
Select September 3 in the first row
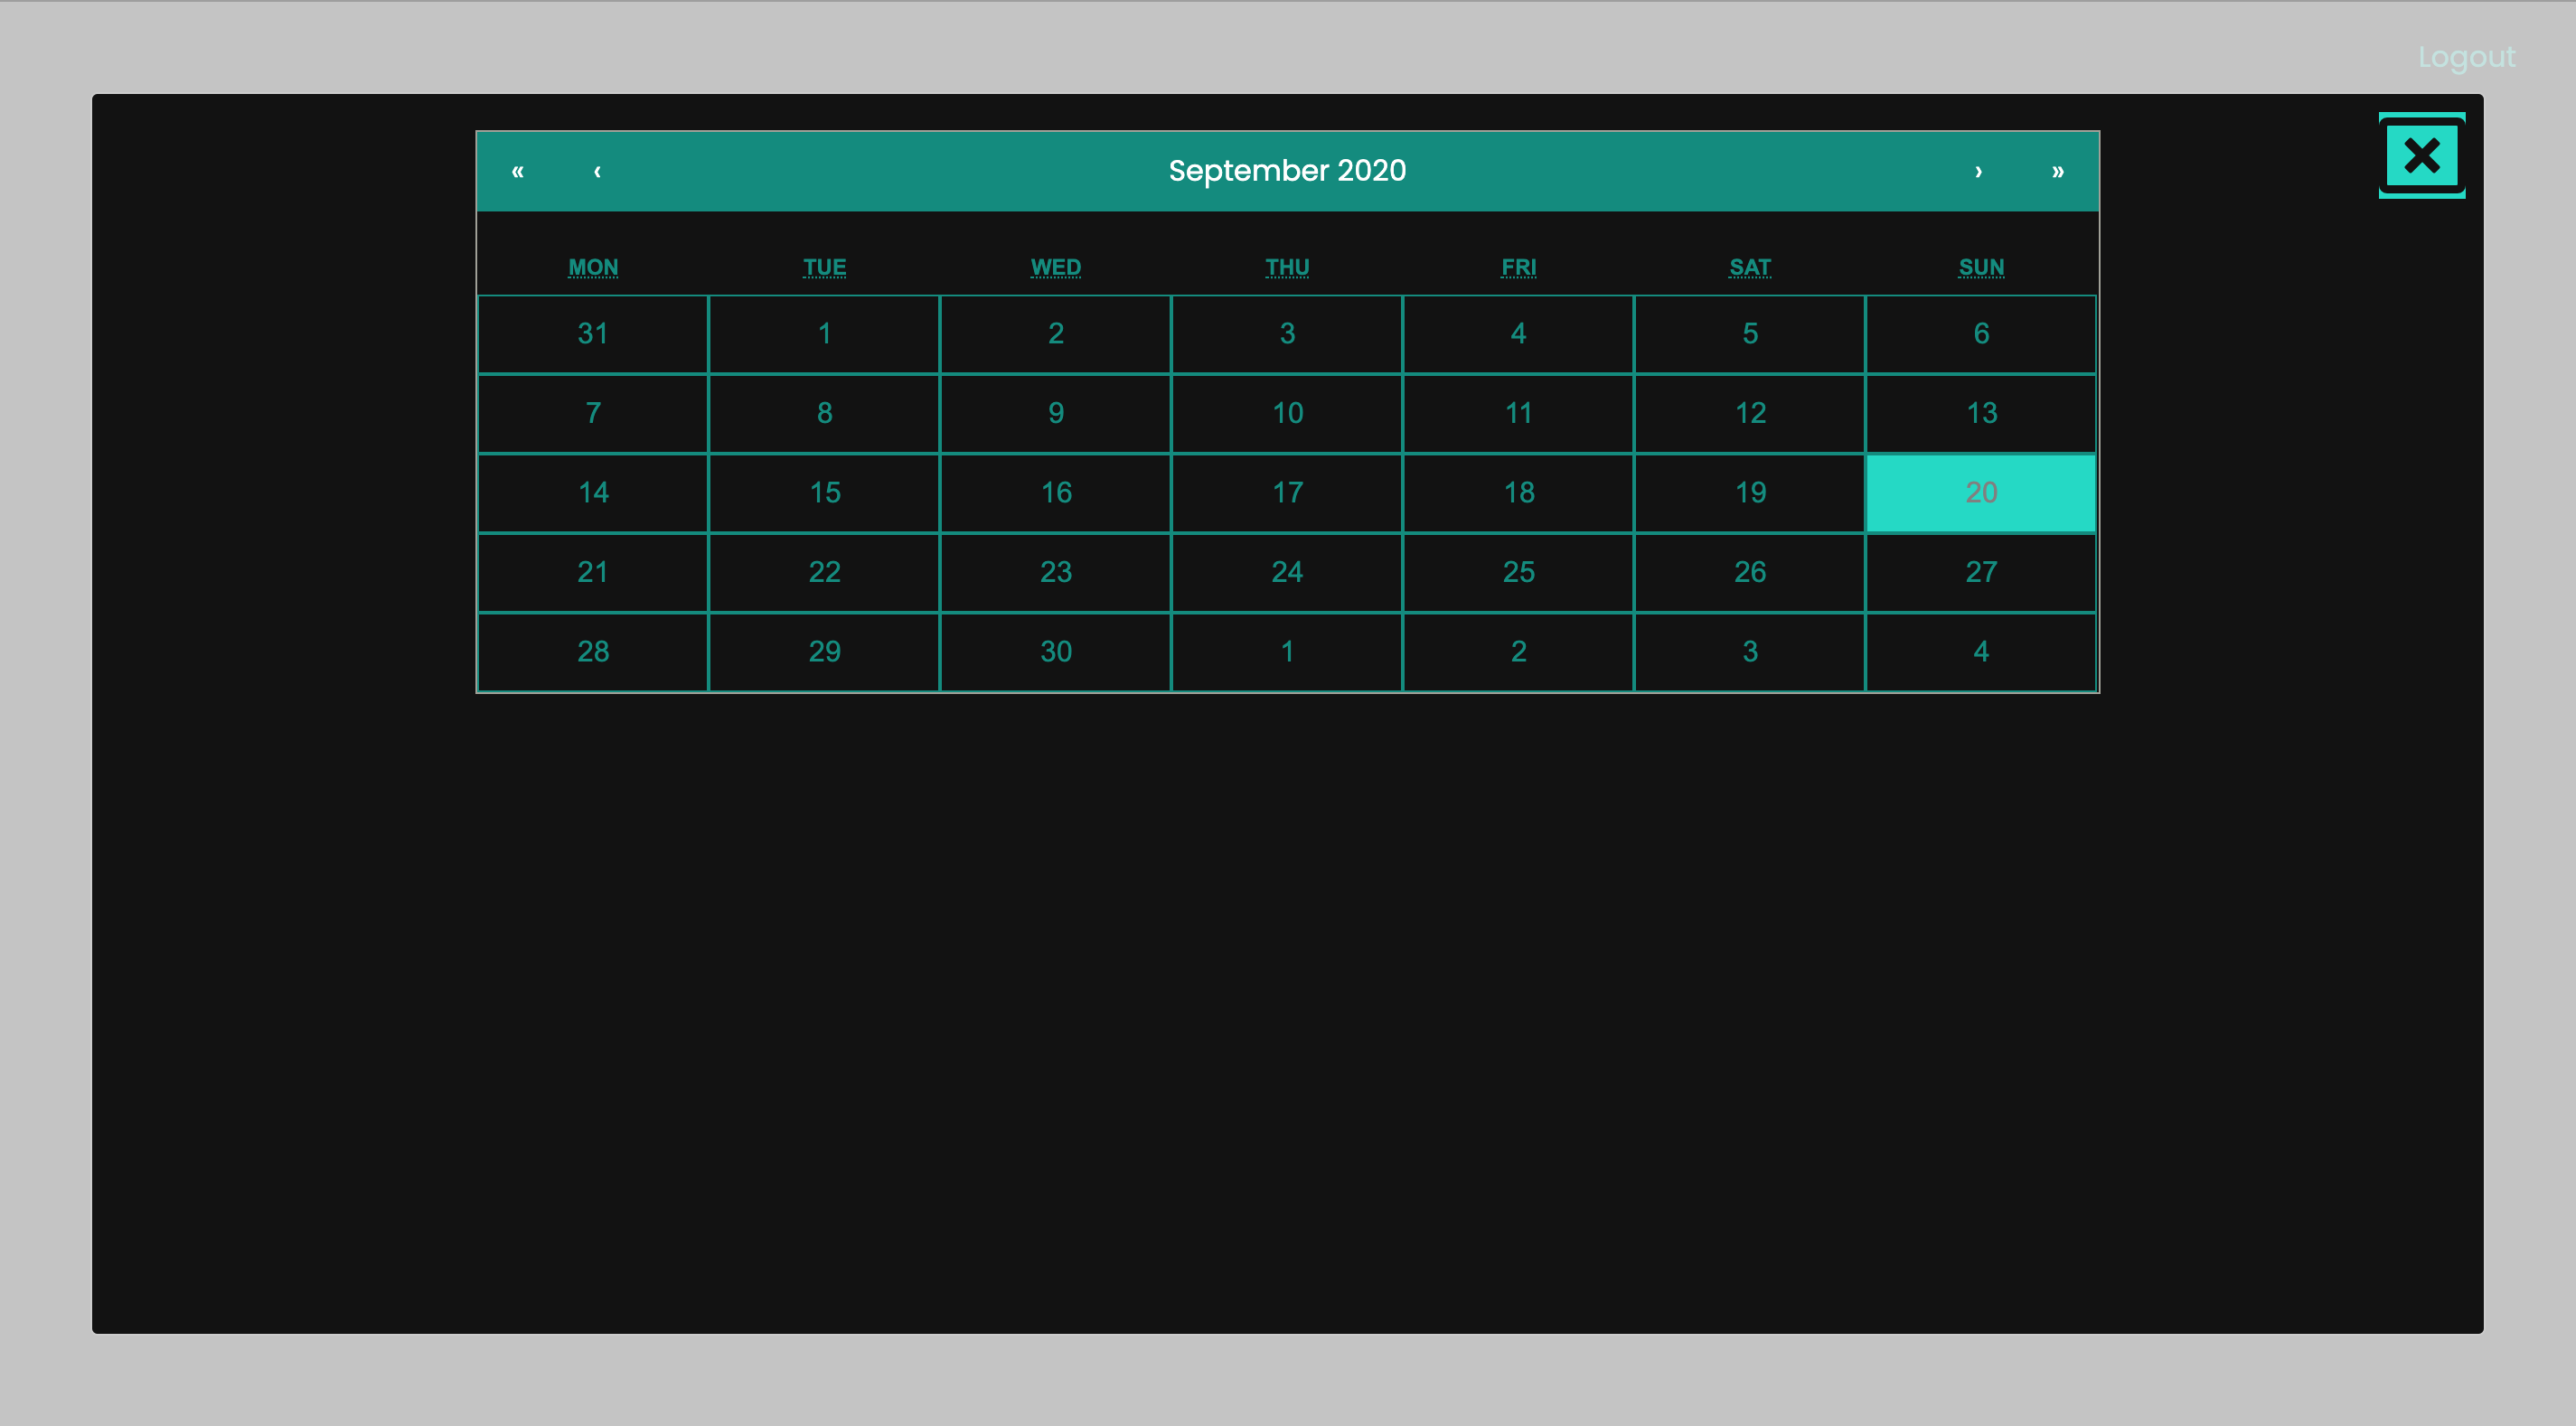(x=1287, y=334)
